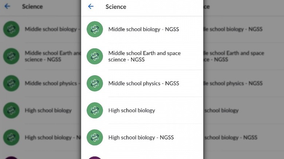This screenshot has width=284, height=159.
Task: Click blurred High school biology text at left
Action: pos(48,110)
